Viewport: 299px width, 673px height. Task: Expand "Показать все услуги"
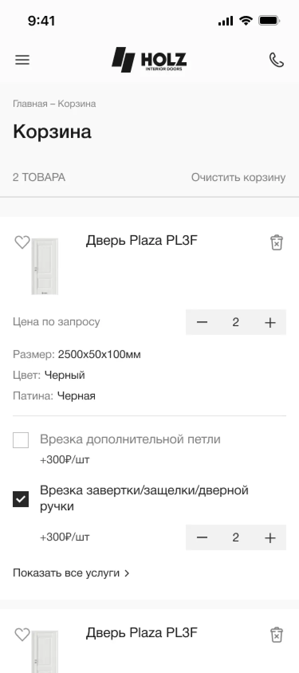pos(66,573)
